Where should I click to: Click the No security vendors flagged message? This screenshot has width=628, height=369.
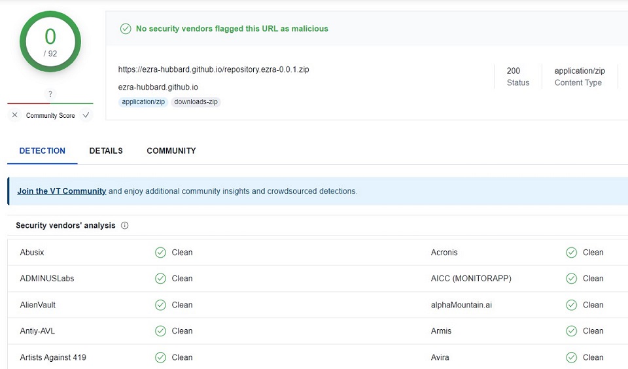232,29
